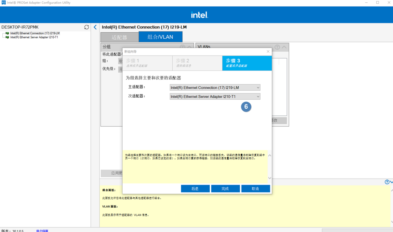Screen dimensions: 393x232
Task: Open help for the VLANs panel
Action: point(277,47)
